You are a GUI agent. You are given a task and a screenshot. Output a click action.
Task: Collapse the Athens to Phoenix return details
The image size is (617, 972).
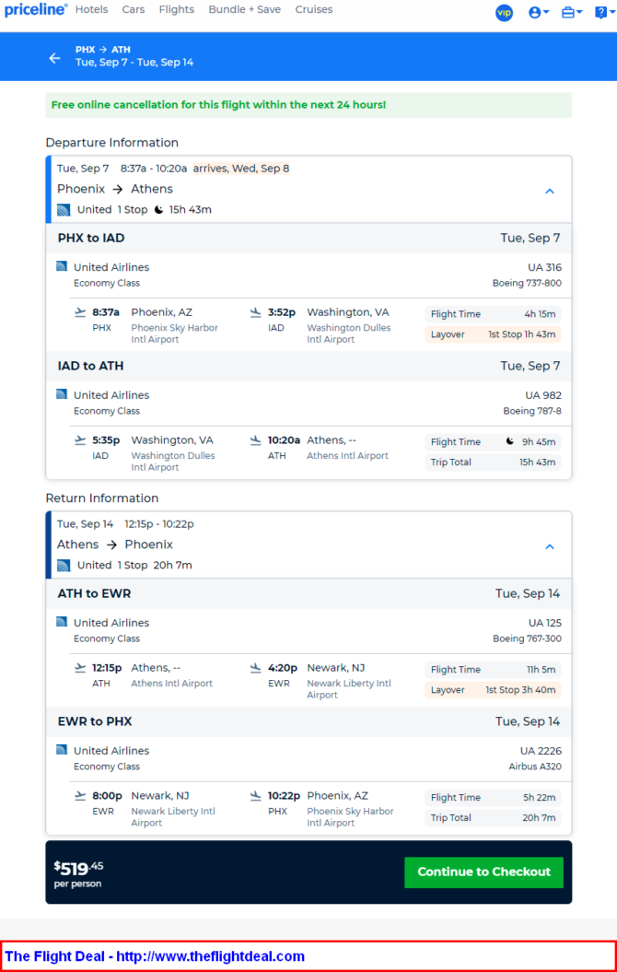550,546
